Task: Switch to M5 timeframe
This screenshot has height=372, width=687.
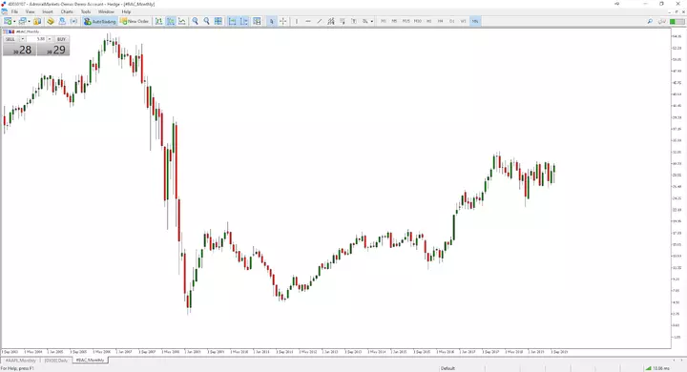Action: click(x=394, y=21)
